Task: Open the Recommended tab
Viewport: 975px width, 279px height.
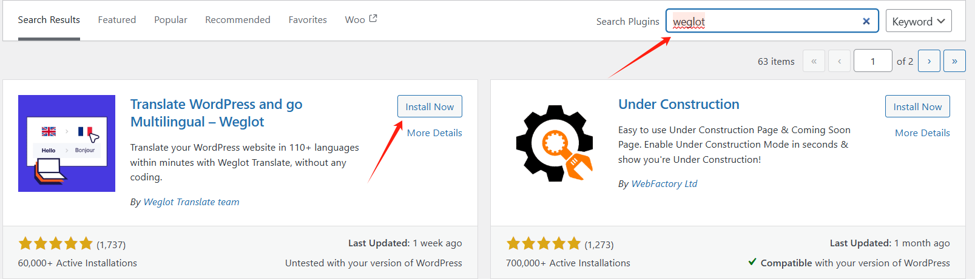Action: (238, 20)
